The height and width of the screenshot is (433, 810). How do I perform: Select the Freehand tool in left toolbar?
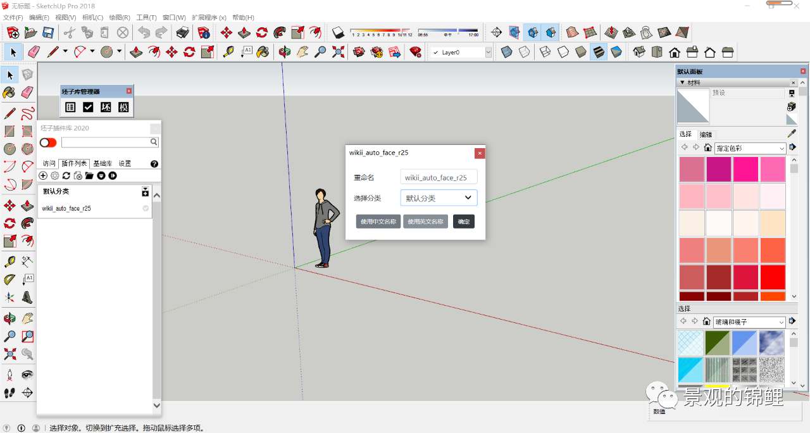click(27, 114)
